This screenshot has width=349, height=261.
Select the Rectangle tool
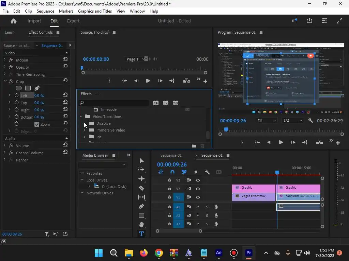[141, 215]
